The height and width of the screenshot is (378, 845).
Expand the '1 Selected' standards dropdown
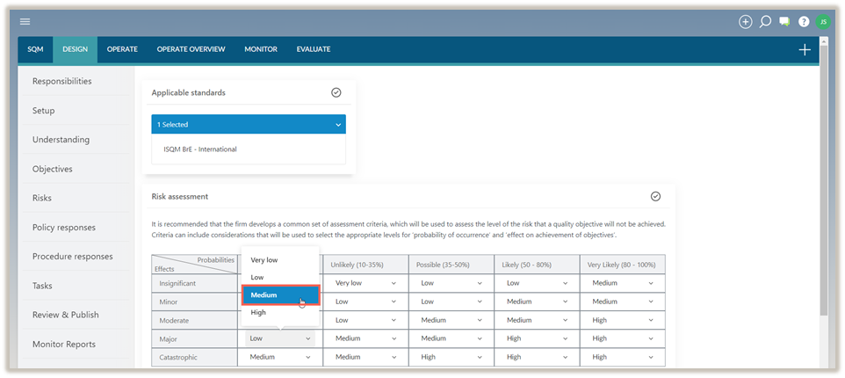coord(249,125)
